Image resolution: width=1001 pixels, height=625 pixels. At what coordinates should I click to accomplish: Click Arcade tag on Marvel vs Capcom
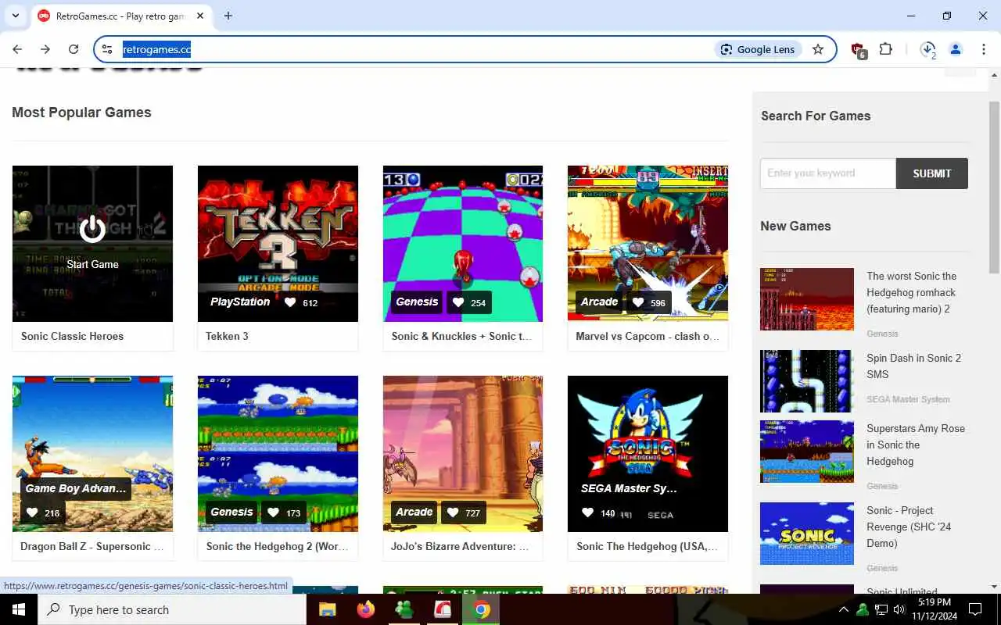(599, 302)
